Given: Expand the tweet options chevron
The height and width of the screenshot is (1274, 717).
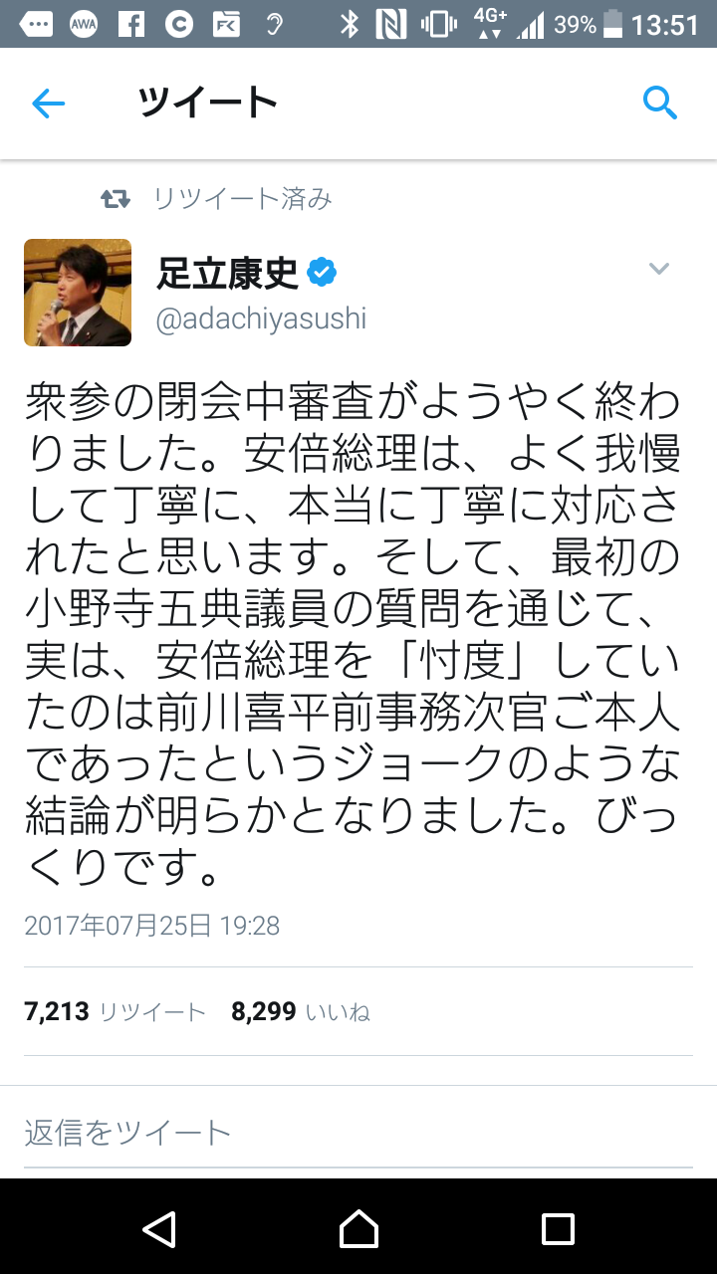Looking at the screenshot, I should pos(659,269).
